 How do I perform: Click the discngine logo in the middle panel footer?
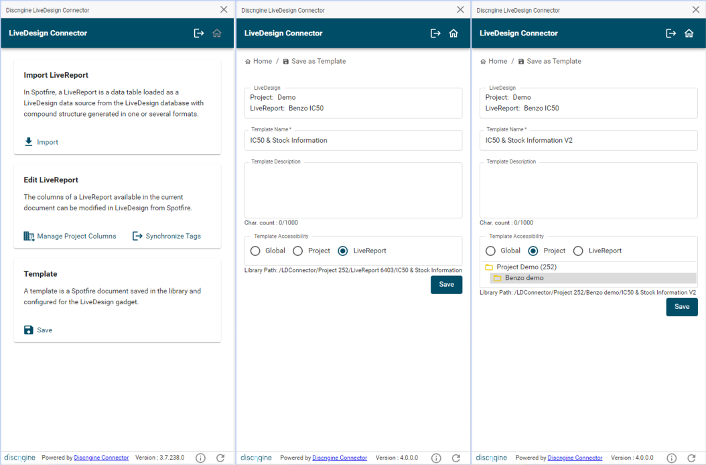click(256, 458)
